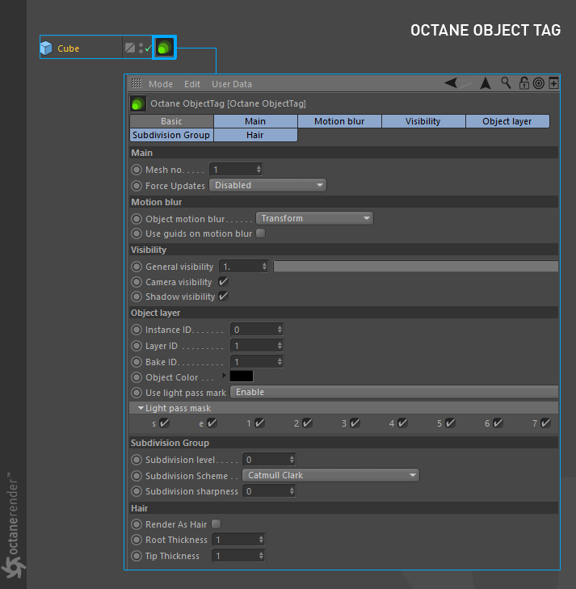Viewport: 576px width, 589px height.
Task: Open the Mode menu
Action: click(x=161, y=84)
